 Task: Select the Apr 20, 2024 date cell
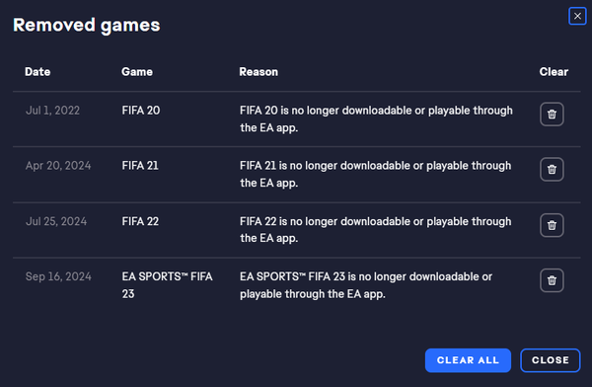(58, 166)
